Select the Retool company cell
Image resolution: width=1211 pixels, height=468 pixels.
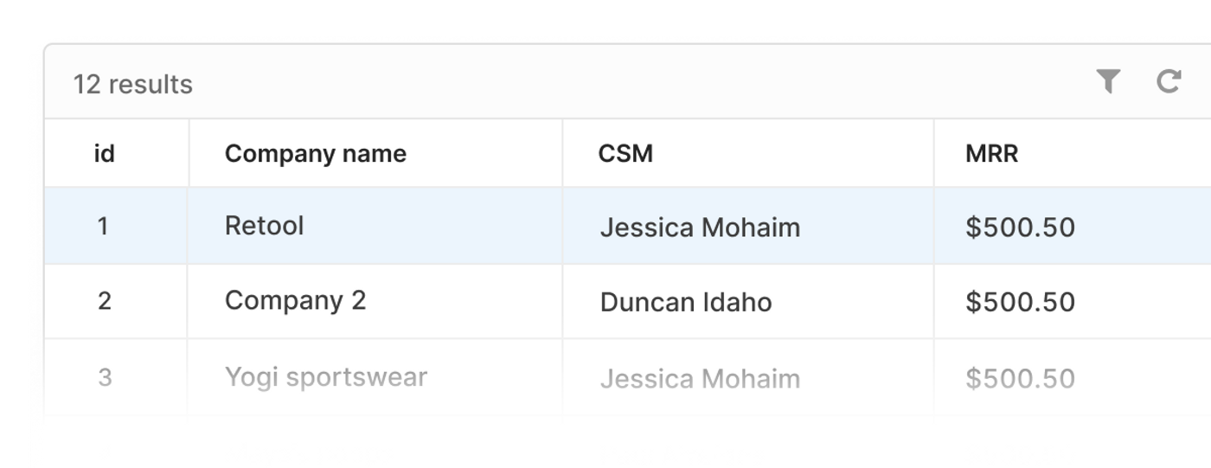pyautogui.click(x=264, y=226)
